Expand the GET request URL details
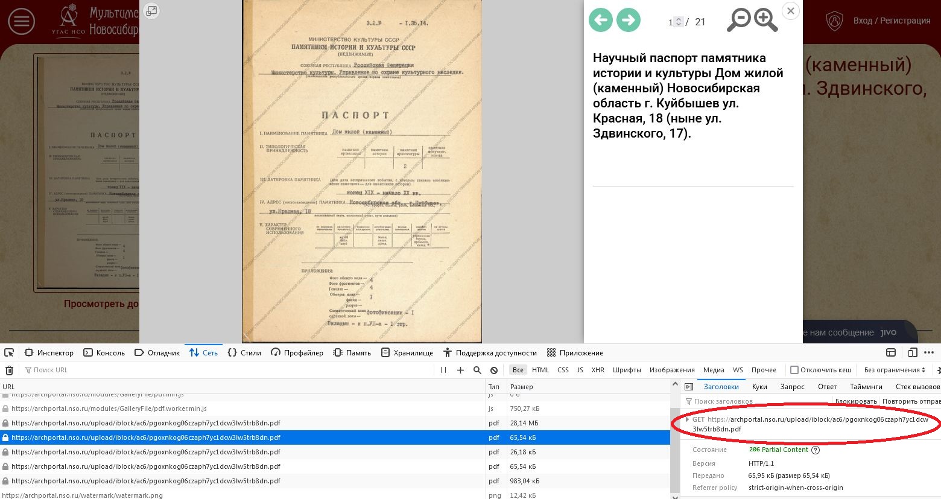This screenshot has height=499, width=941. click(687, 419)
